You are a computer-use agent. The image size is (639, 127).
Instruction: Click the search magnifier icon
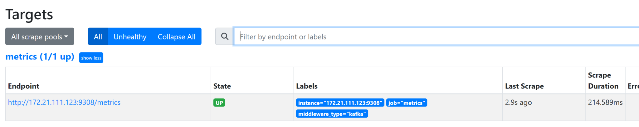225,36
